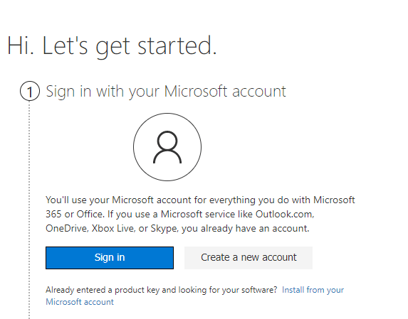Click the word 'everything' in the description
408x319 pixels.
[x=232, y=200]
